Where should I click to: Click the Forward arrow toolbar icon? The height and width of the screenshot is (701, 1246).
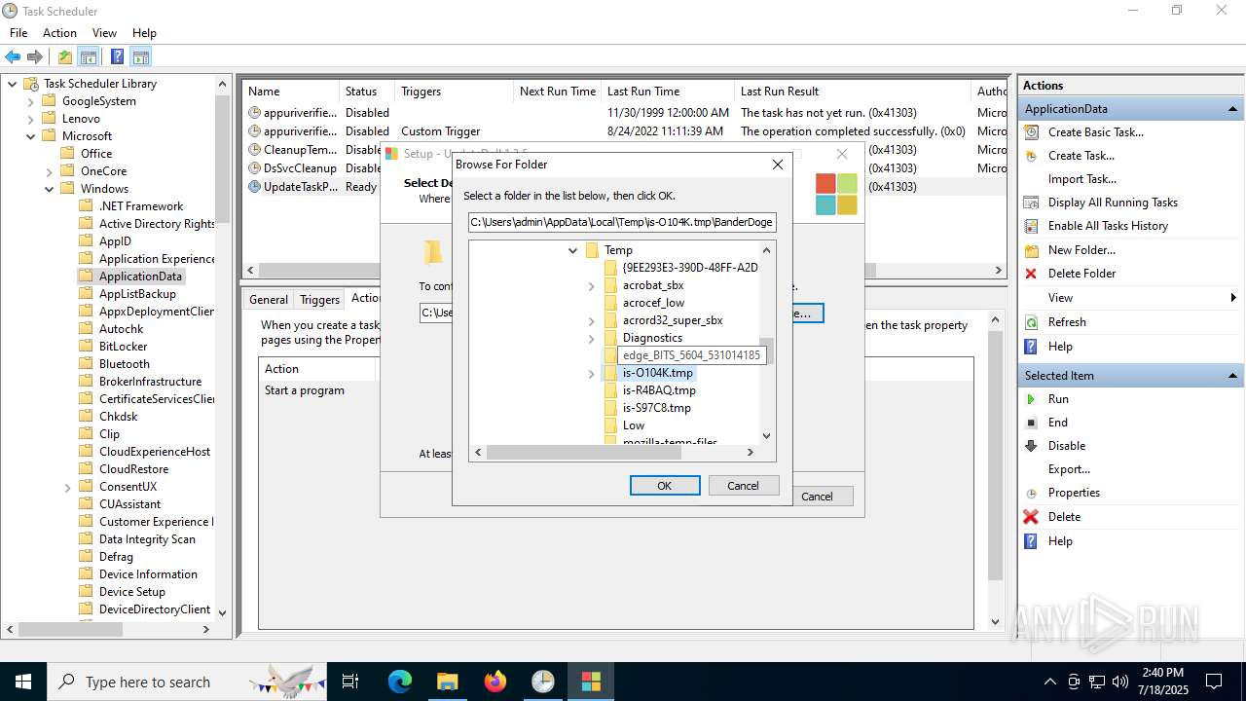click(35, 56)
